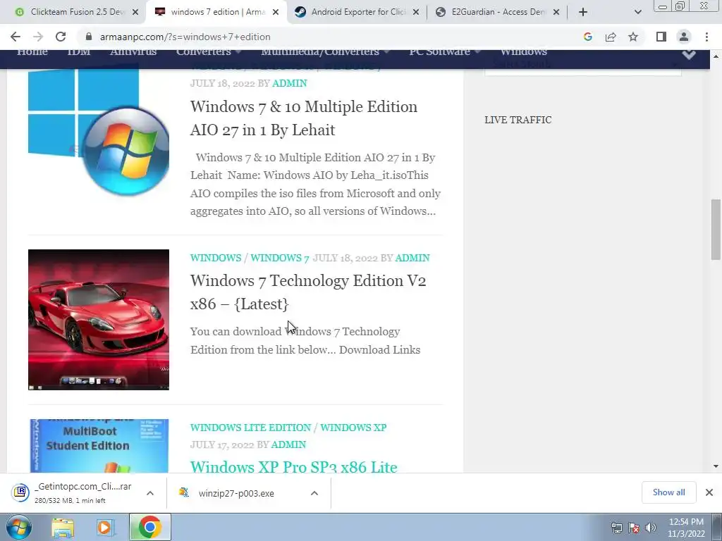
Task: Expand site menu with chevron icon
Action: pos(689,55)
